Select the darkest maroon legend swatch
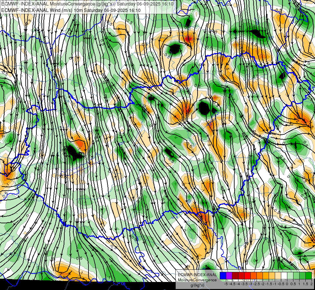 coord(235,275)
